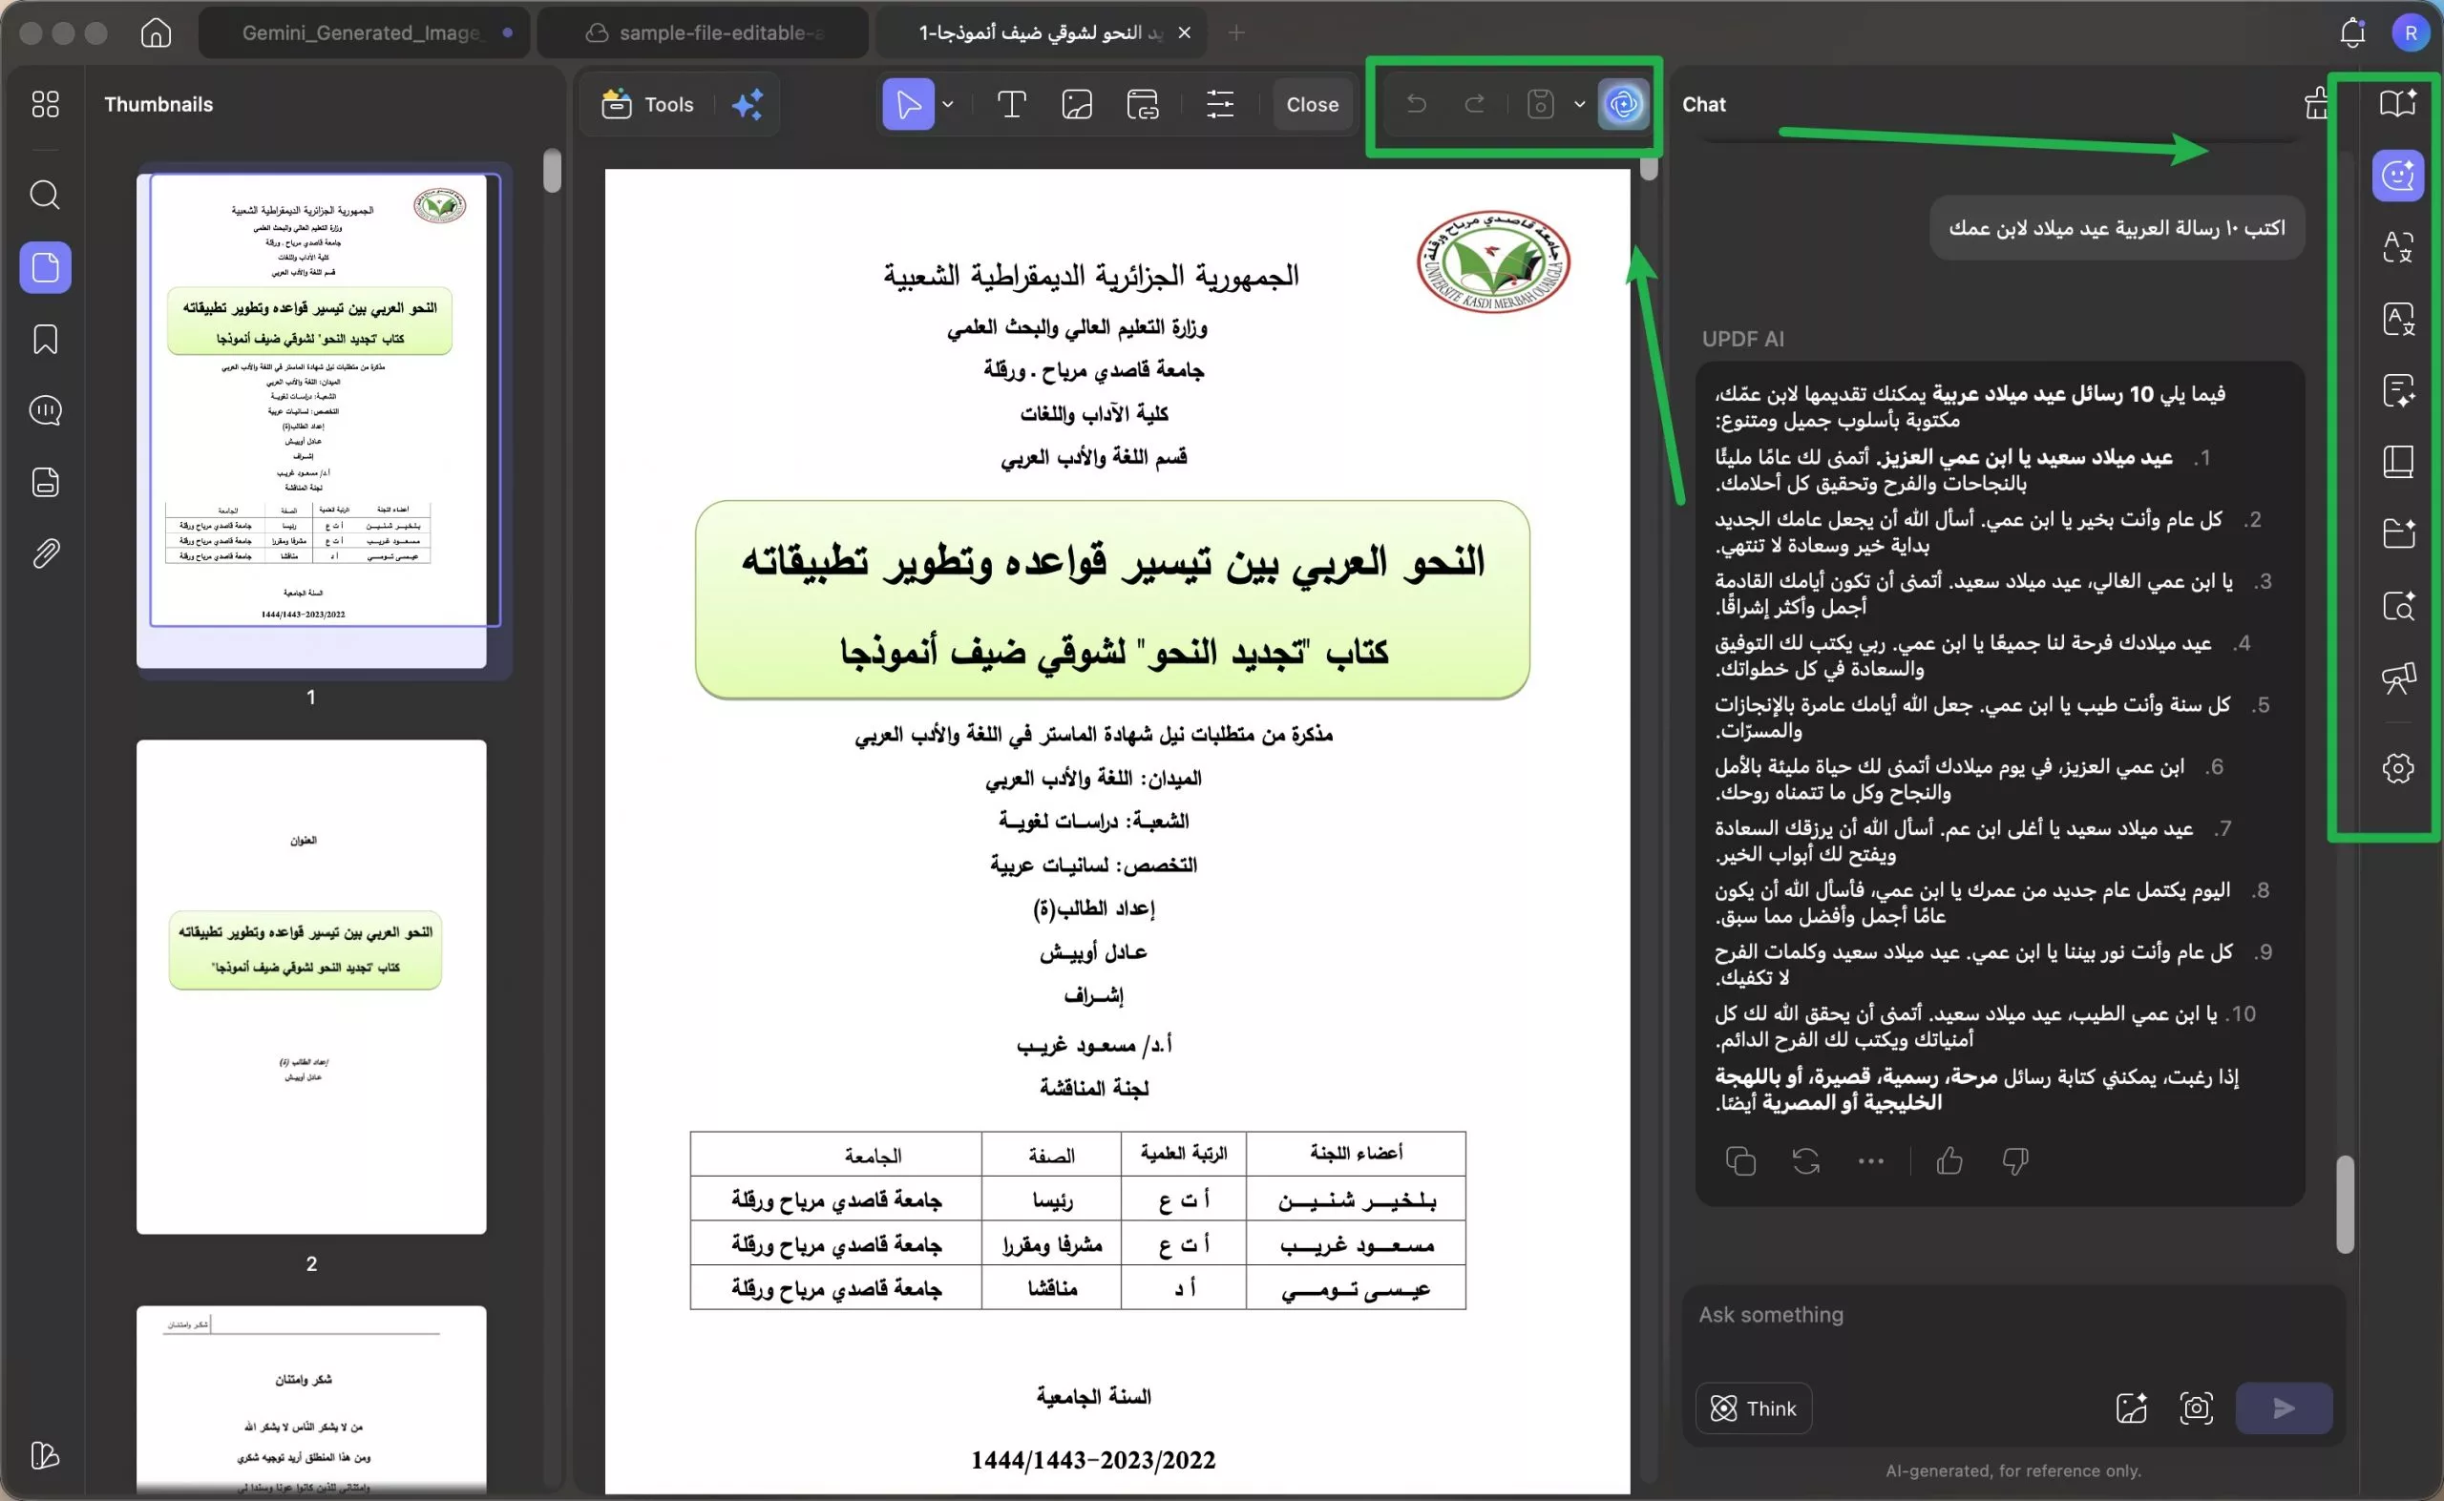Select the add Text tool

1011,104
